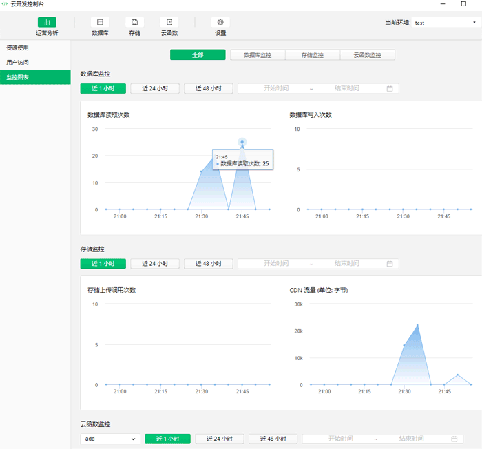Switch to the 数据库监控 tab
This screenshot has height=449, width=482.
(x=258, y=55)
